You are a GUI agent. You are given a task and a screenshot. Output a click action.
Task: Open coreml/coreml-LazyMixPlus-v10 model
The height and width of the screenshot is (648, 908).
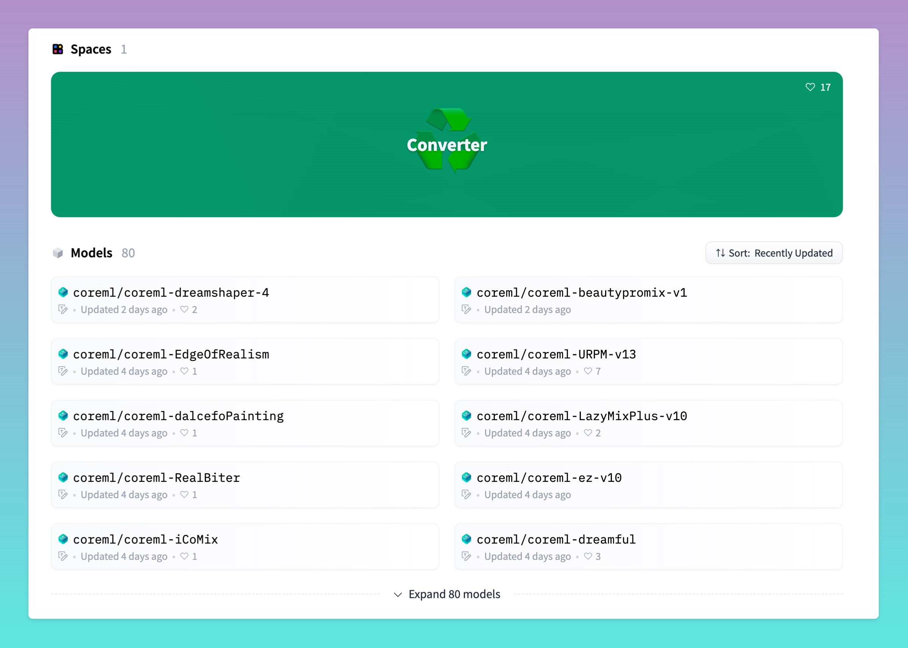pos(648,423)
